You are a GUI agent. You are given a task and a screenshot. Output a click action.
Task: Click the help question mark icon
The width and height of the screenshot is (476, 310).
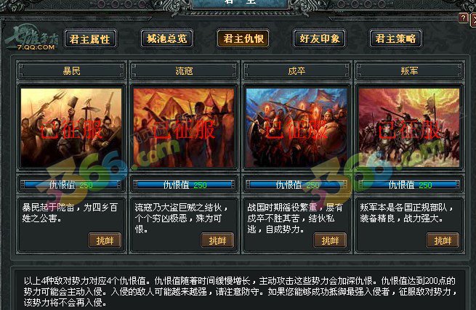pyautogui.click(x=463, y=18)
